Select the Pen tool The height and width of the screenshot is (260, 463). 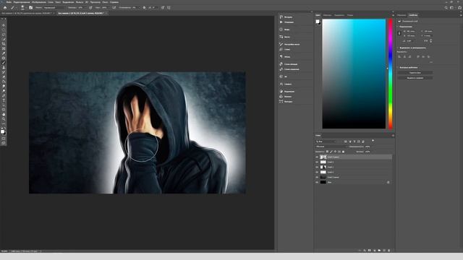4,95
